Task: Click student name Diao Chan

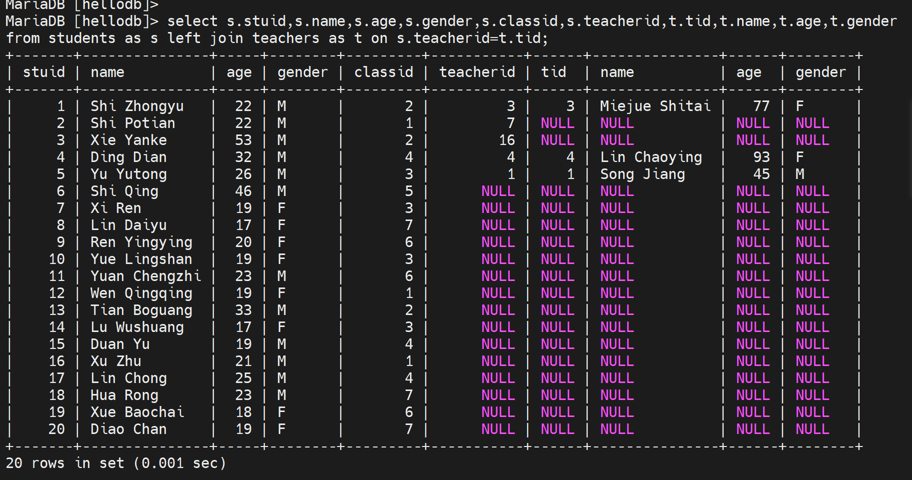Action: click(128, 429)
